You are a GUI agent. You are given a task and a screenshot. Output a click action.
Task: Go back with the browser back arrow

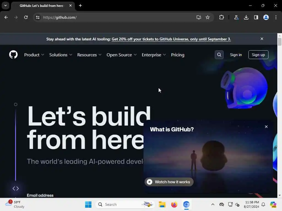tap(6, 17)
